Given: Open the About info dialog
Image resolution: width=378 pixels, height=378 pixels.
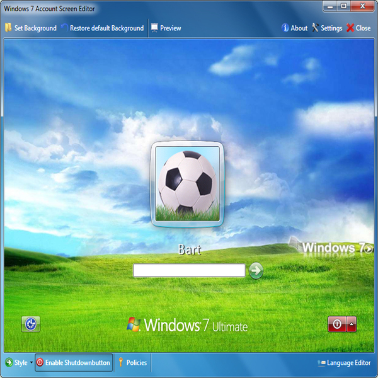Looking at the screenshot, I should [294, 28].
